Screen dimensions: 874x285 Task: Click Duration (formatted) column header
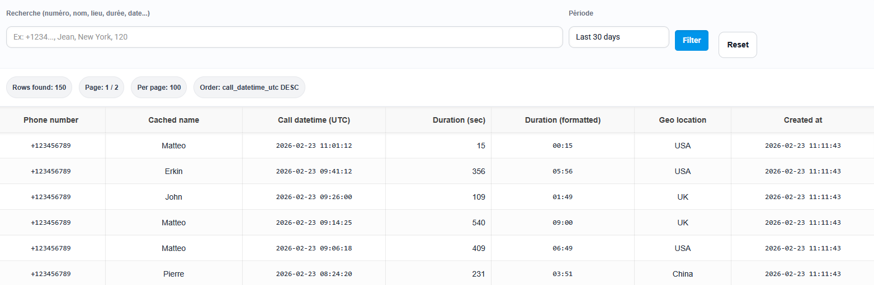(x=563, y=120)
